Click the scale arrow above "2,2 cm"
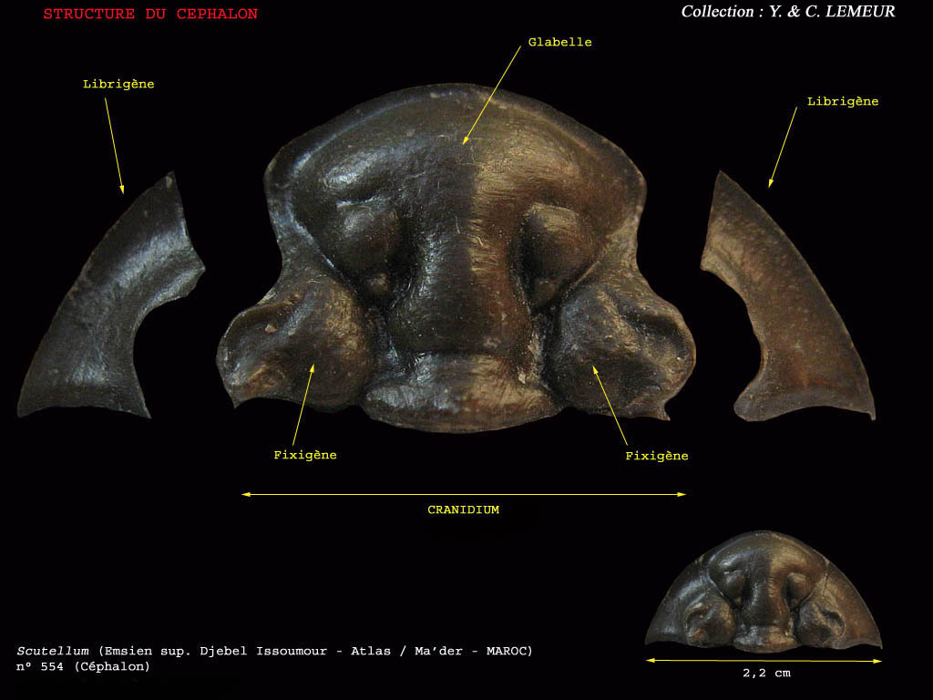Image resolution: width=933 pixels, height=700 pixels. (764, 661)
